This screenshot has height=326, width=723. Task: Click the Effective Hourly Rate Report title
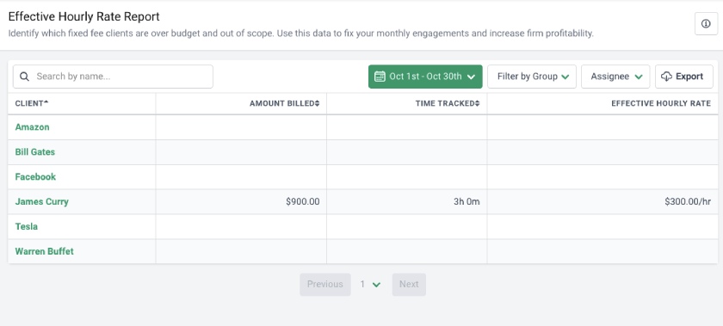84,16
